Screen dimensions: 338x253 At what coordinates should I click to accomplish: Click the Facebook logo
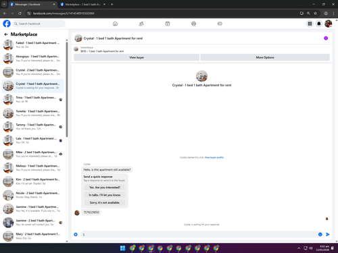7,24
